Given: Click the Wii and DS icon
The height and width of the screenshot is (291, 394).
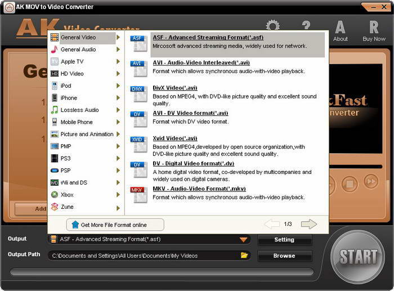Looking at the screenshot, I should [x=54, y=183].
